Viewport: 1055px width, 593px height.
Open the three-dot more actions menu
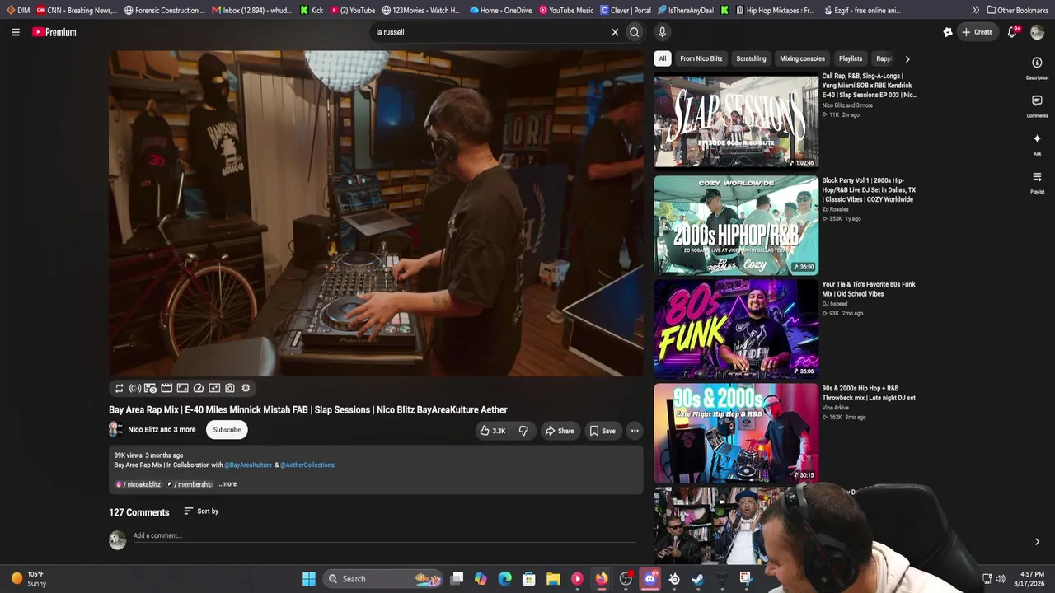635,431
